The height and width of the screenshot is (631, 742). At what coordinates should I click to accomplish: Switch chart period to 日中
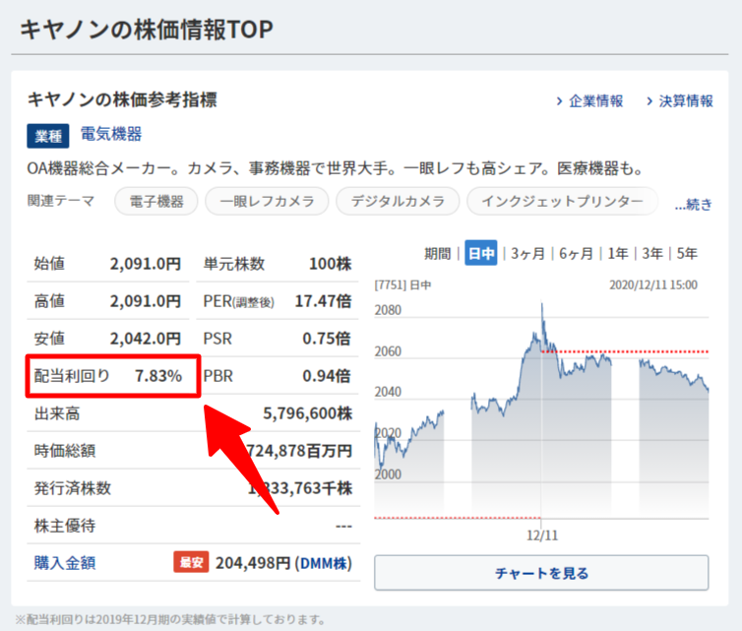coord(481,253)
